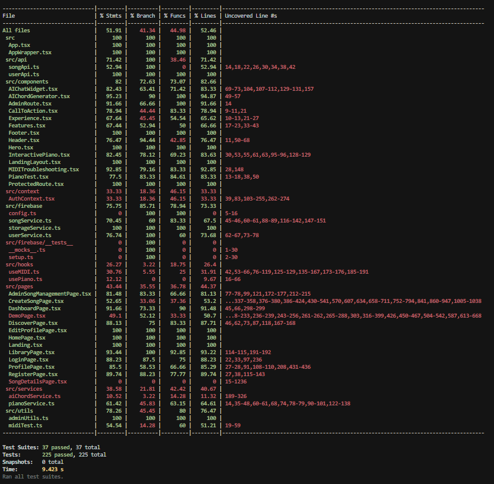This screenshot has width=494, height=484.
Task: Click '225 passed, 225 total' tests summary
Action: coord(74,455)
